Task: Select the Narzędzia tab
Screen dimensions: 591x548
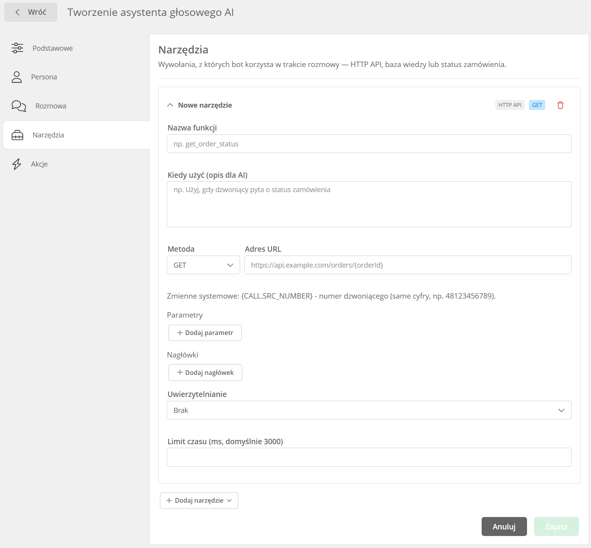Action: tap(76, 135)
